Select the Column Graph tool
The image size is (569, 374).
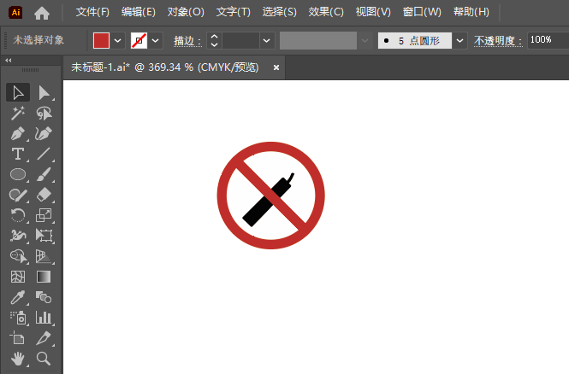pos(44,318)
